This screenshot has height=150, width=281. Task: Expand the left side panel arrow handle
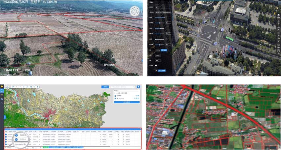click(5, 117)
